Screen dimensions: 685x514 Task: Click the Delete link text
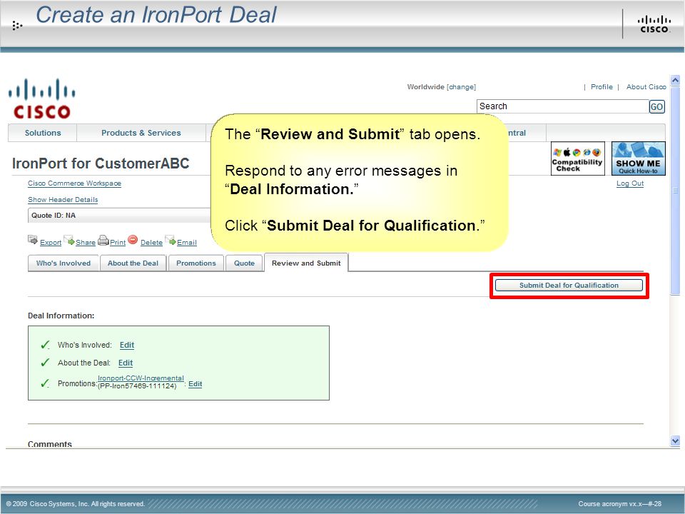pyautogui.click(x=151, y=243)
